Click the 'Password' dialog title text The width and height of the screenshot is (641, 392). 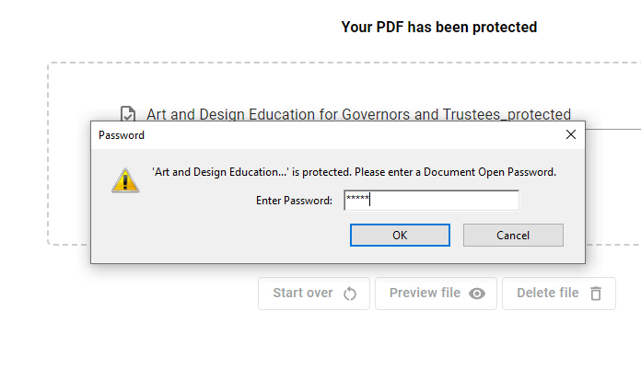[x=122, y=135]
